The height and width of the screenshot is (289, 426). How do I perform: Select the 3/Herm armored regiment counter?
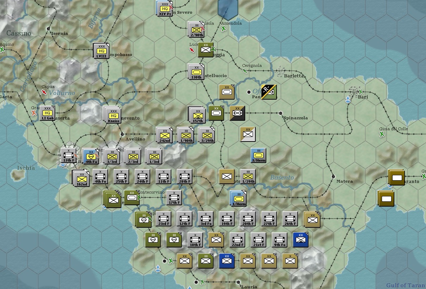tap(259, 156)
